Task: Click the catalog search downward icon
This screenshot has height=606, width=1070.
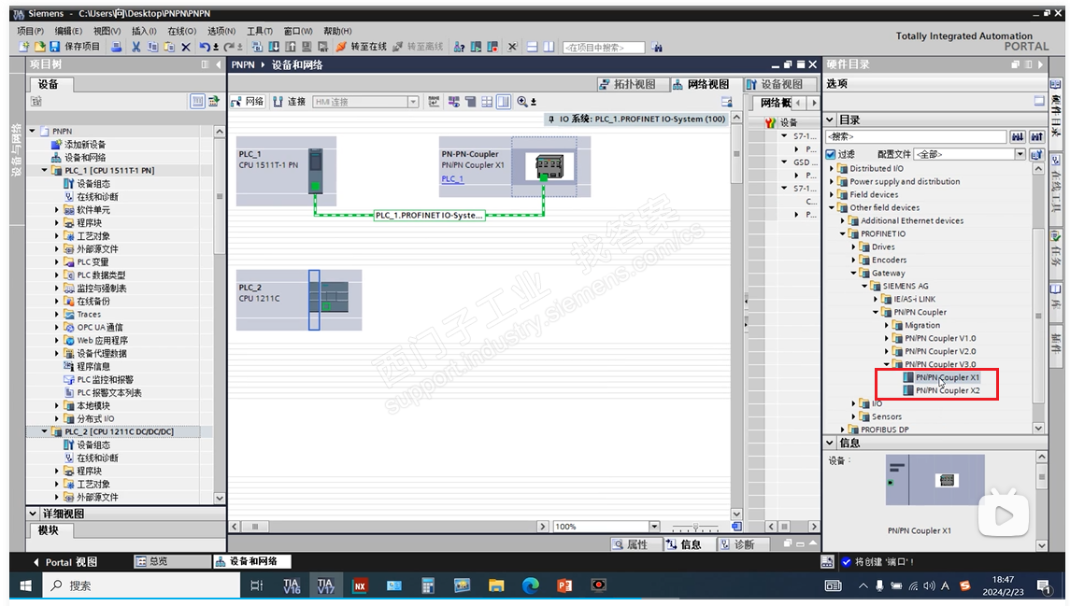Action: [x=1018, y=137]
